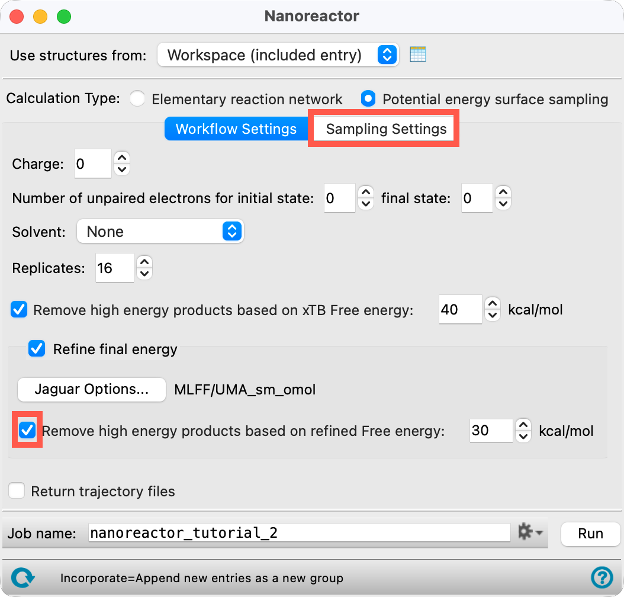This screenshot has height=597, width=624.
Task: Adjust the refined Free energy threshold stepper
Action: pos(523,430)
